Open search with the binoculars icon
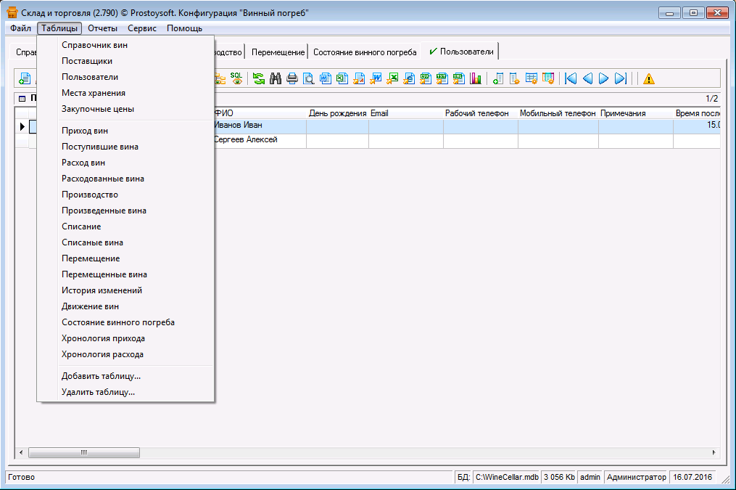The image size is (736, 490). point(276,78)
